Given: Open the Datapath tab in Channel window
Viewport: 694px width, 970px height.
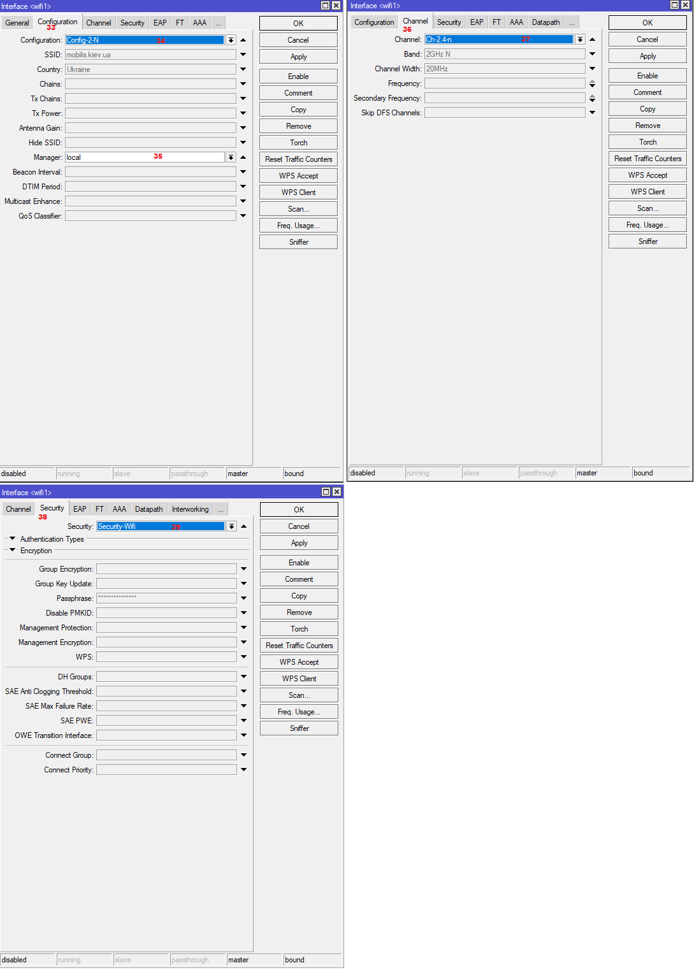Looking at the screenshot, I should click(x=546, y=22).
